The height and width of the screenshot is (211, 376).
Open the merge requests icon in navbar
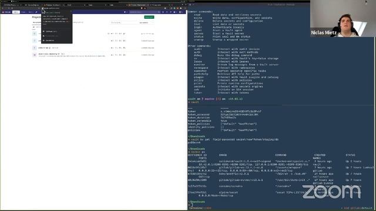tap(167, 12)
